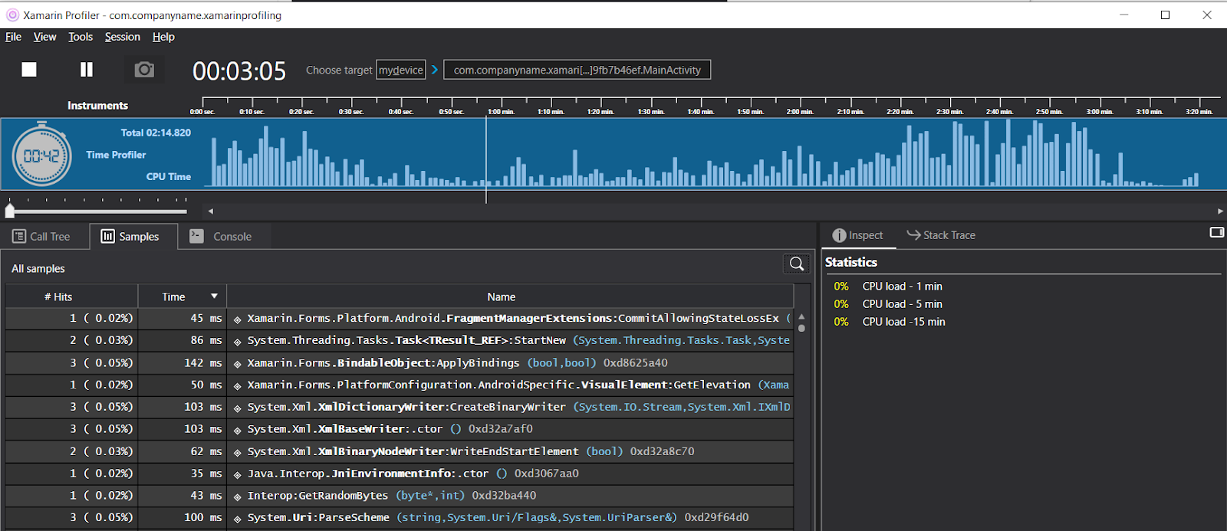Screen dimensions: 1227x531
Task: Select the MainActivity target application
Action: 577,70
